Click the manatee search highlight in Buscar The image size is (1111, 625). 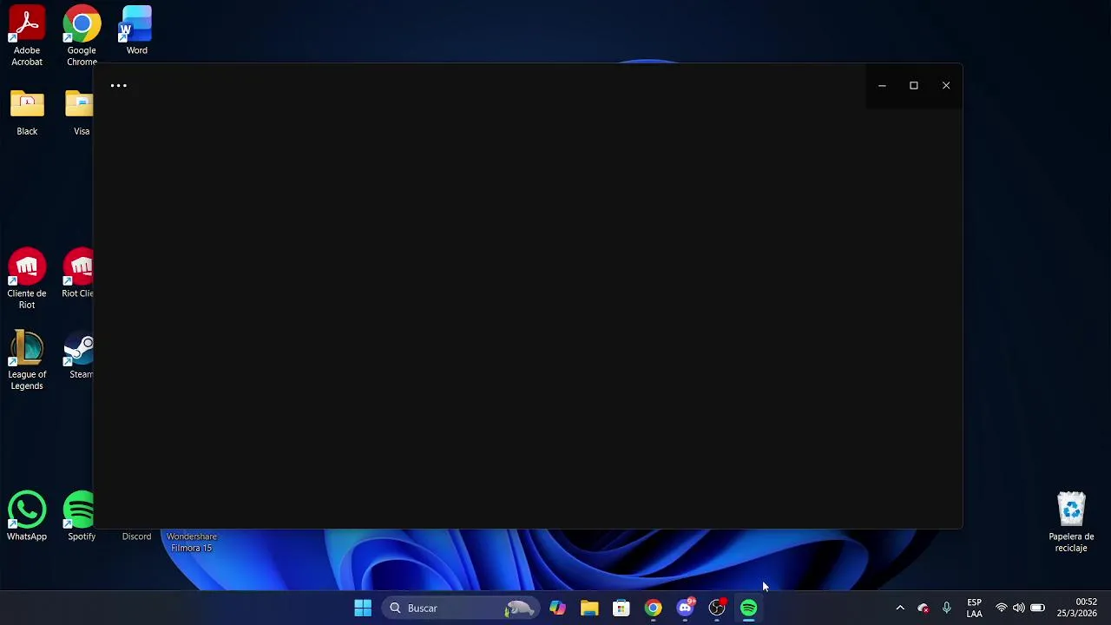point(519,609)
